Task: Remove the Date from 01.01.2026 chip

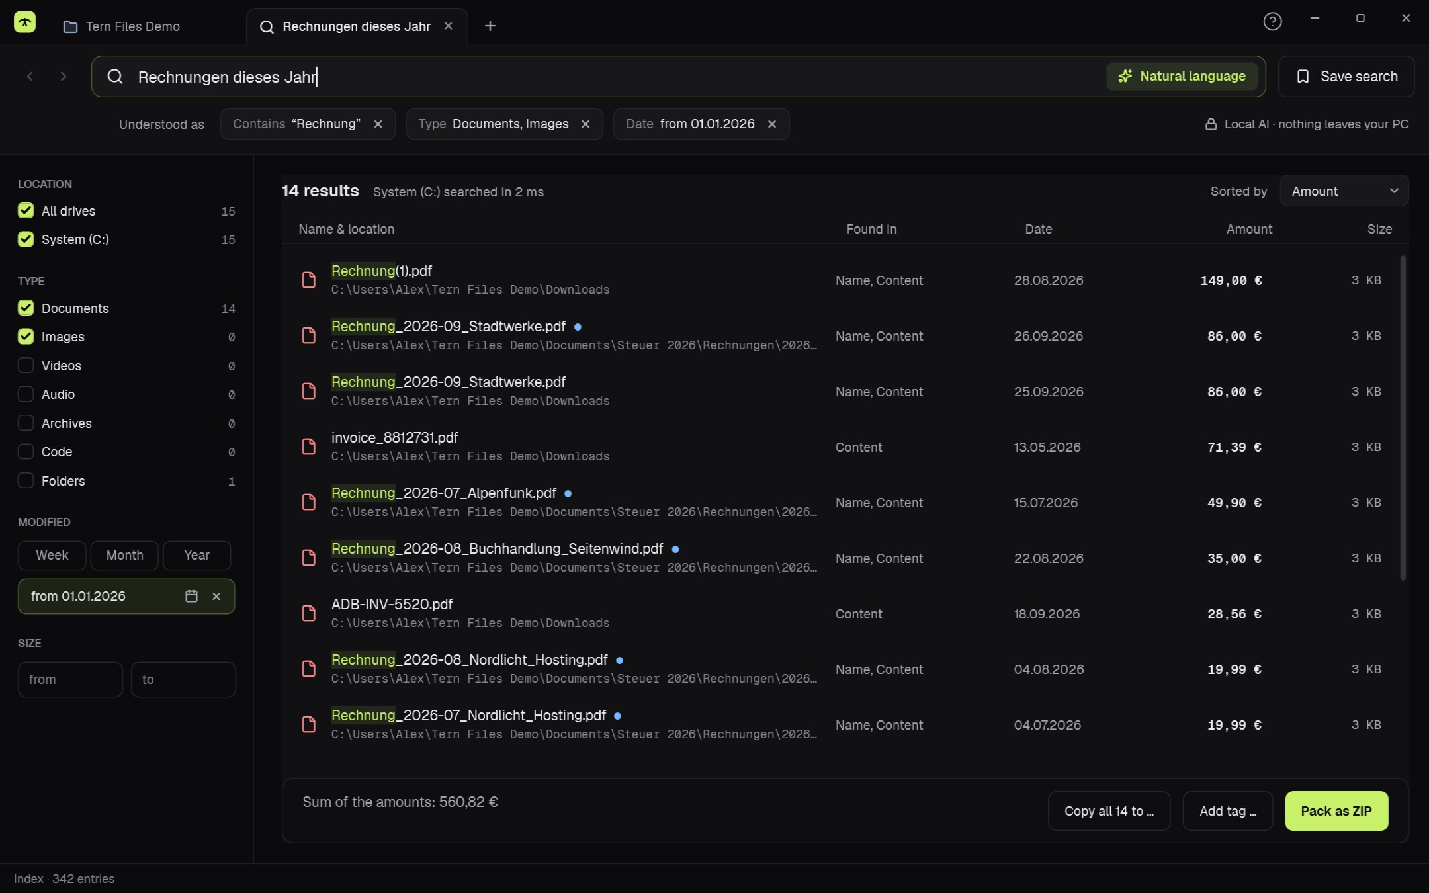Action: click(771, 124)
